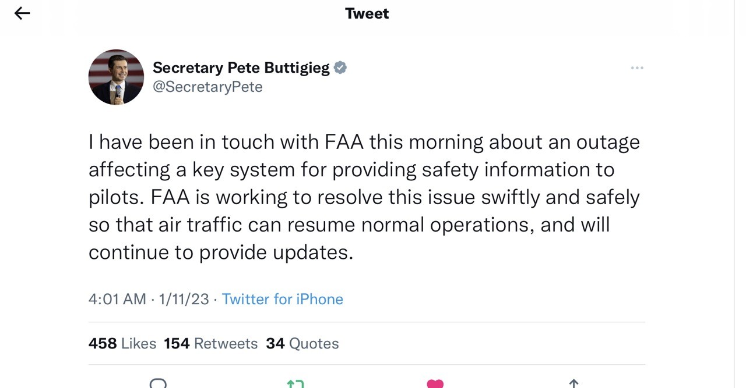The image size is (746, 388).
Task: Reply to the tweet via speech bubble icon
Action: click(158, 383)
